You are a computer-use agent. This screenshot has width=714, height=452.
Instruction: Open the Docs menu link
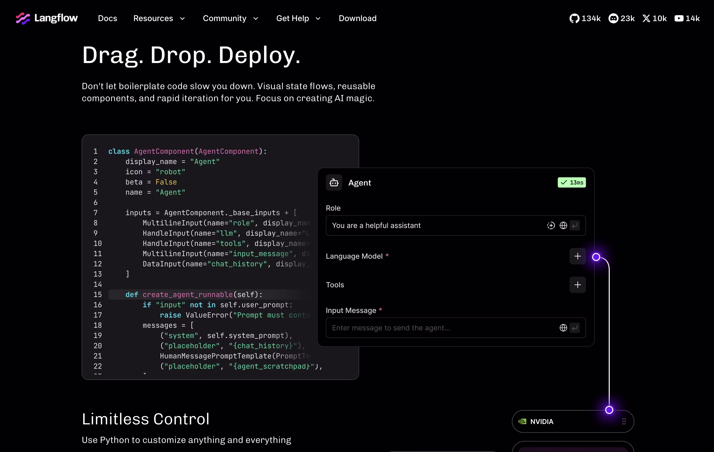(x=107, y=18)
